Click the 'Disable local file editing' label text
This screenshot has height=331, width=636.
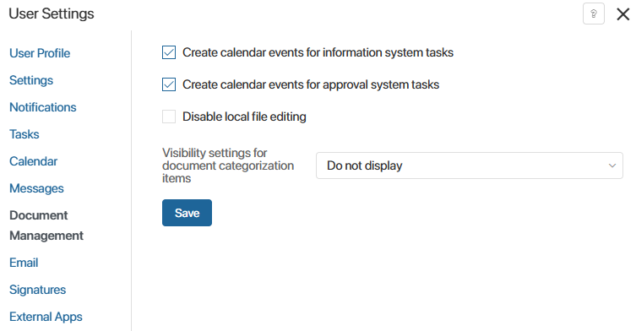pyautogui.click(x=244, y=117)
